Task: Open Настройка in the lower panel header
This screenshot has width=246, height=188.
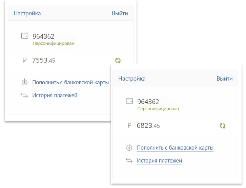Action: pos(132,79)
